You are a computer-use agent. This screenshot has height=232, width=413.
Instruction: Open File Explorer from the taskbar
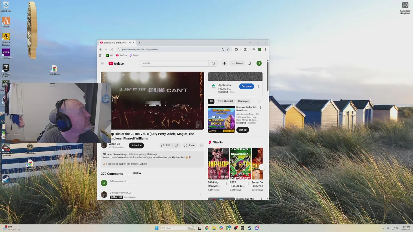214,228
